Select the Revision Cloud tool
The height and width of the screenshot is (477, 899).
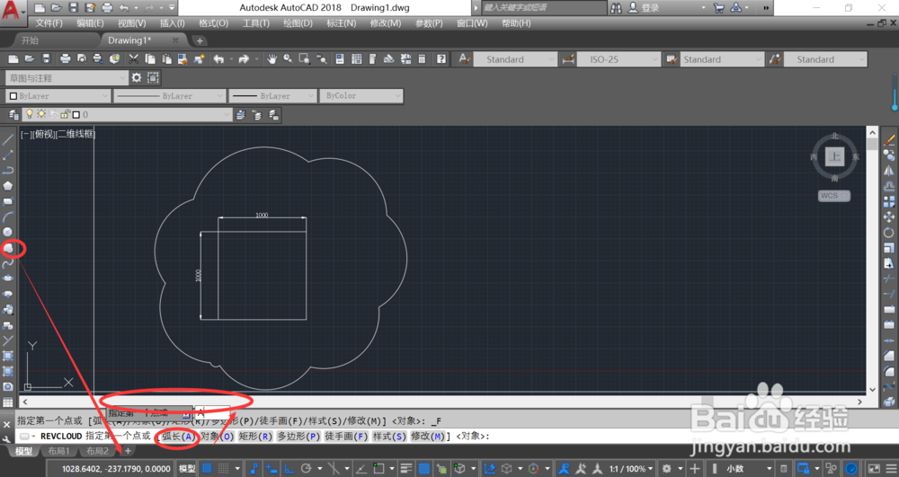pyautogui.click(x=8, y=248)
